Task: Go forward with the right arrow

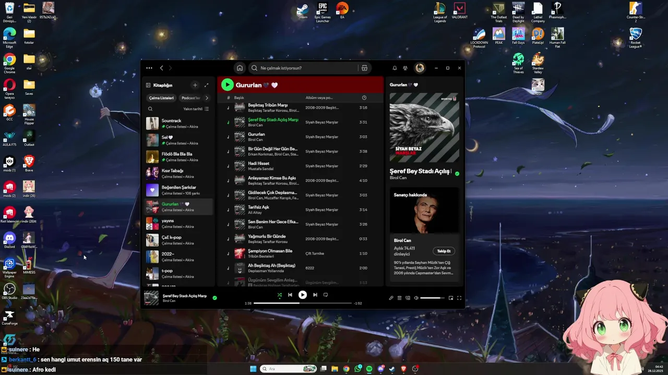Action: (170, 68)
